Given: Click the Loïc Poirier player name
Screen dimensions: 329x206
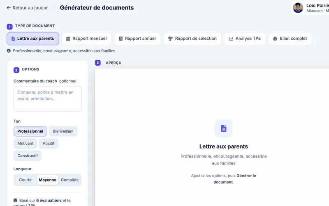Looking at the screenshot, I should tap(317, 5).
